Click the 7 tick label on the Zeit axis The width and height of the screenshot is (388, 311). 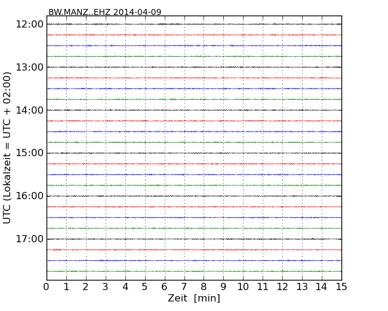point(184,286)
